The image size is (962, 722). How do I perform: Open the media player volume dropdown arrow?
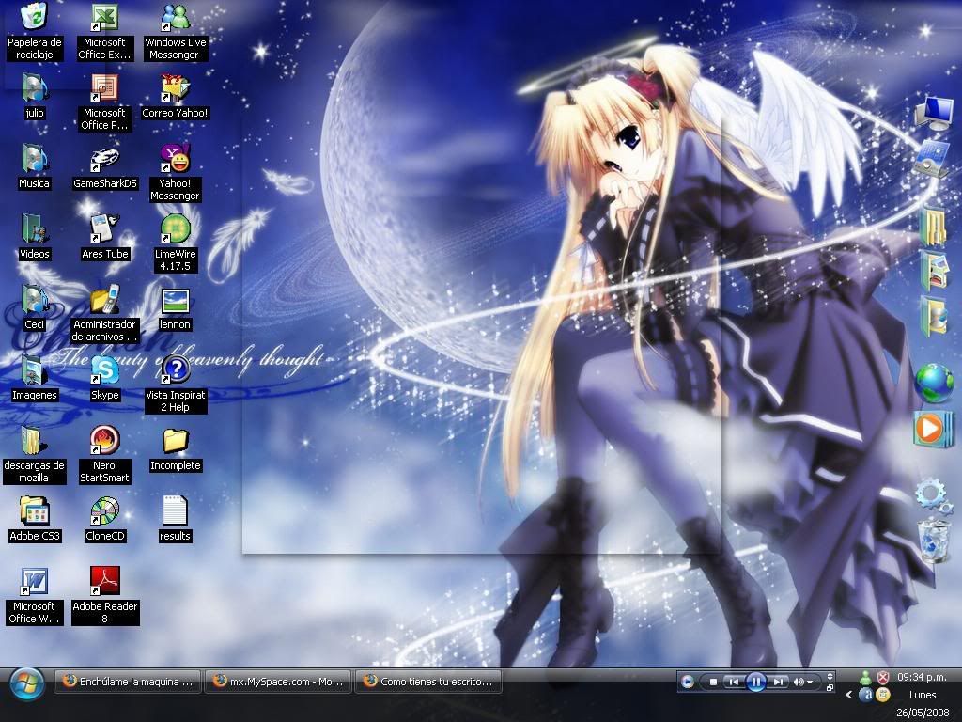pos(810,683)
